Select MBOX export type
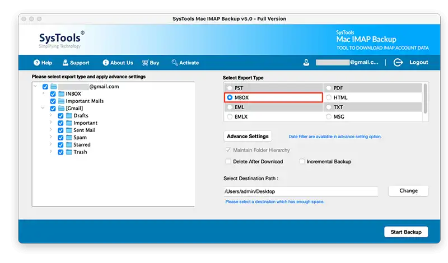This screenshot has height=263, width=448. point(230,97)
